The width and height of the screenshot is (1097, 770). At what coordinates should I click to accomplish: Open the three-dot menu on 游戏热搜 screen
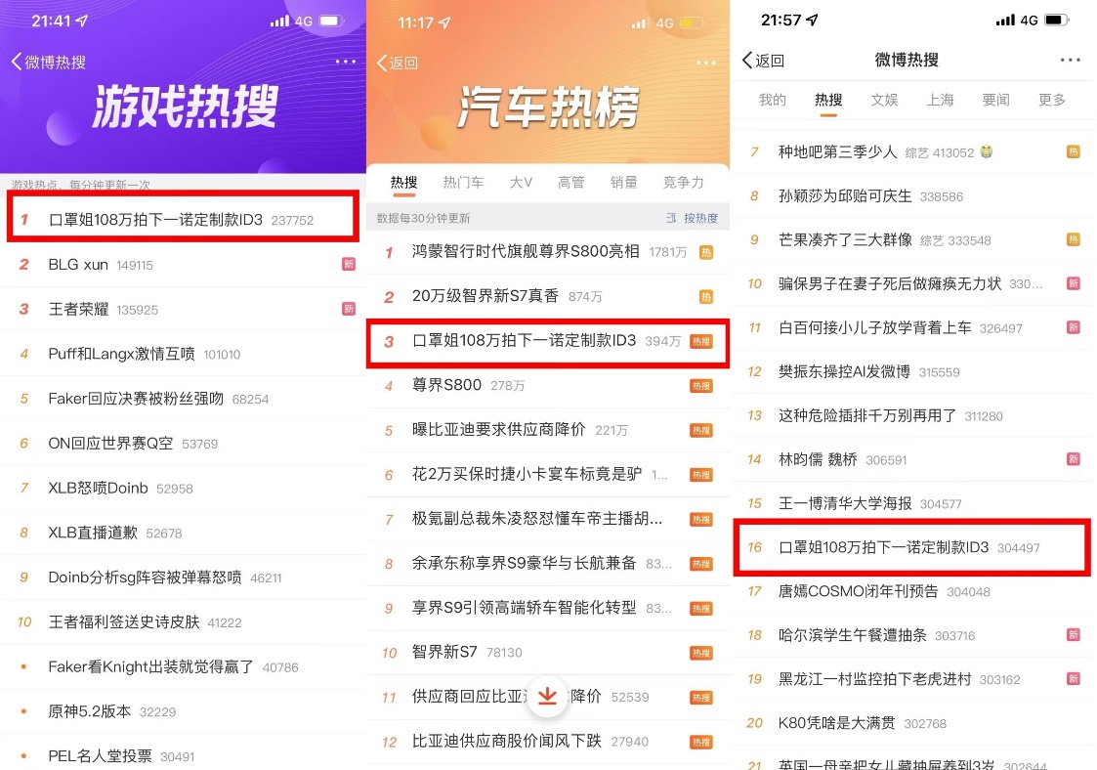pyautogui.click(x=346, y=62)
